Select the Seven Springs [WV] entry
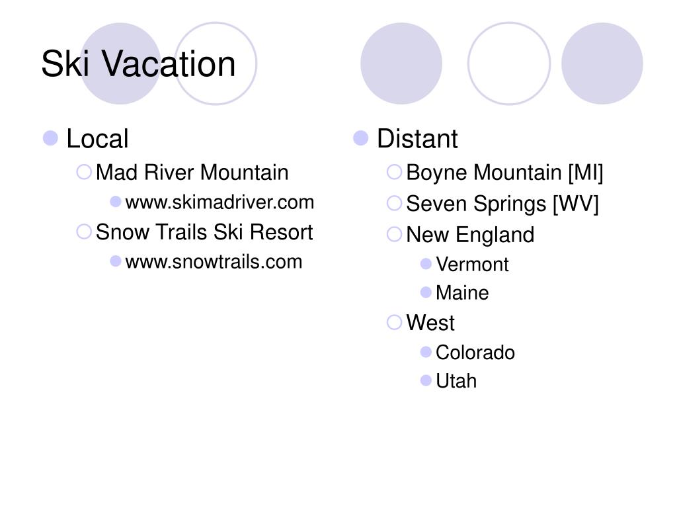This screenshot has width=677, height=508. click(x=502, y=204)
